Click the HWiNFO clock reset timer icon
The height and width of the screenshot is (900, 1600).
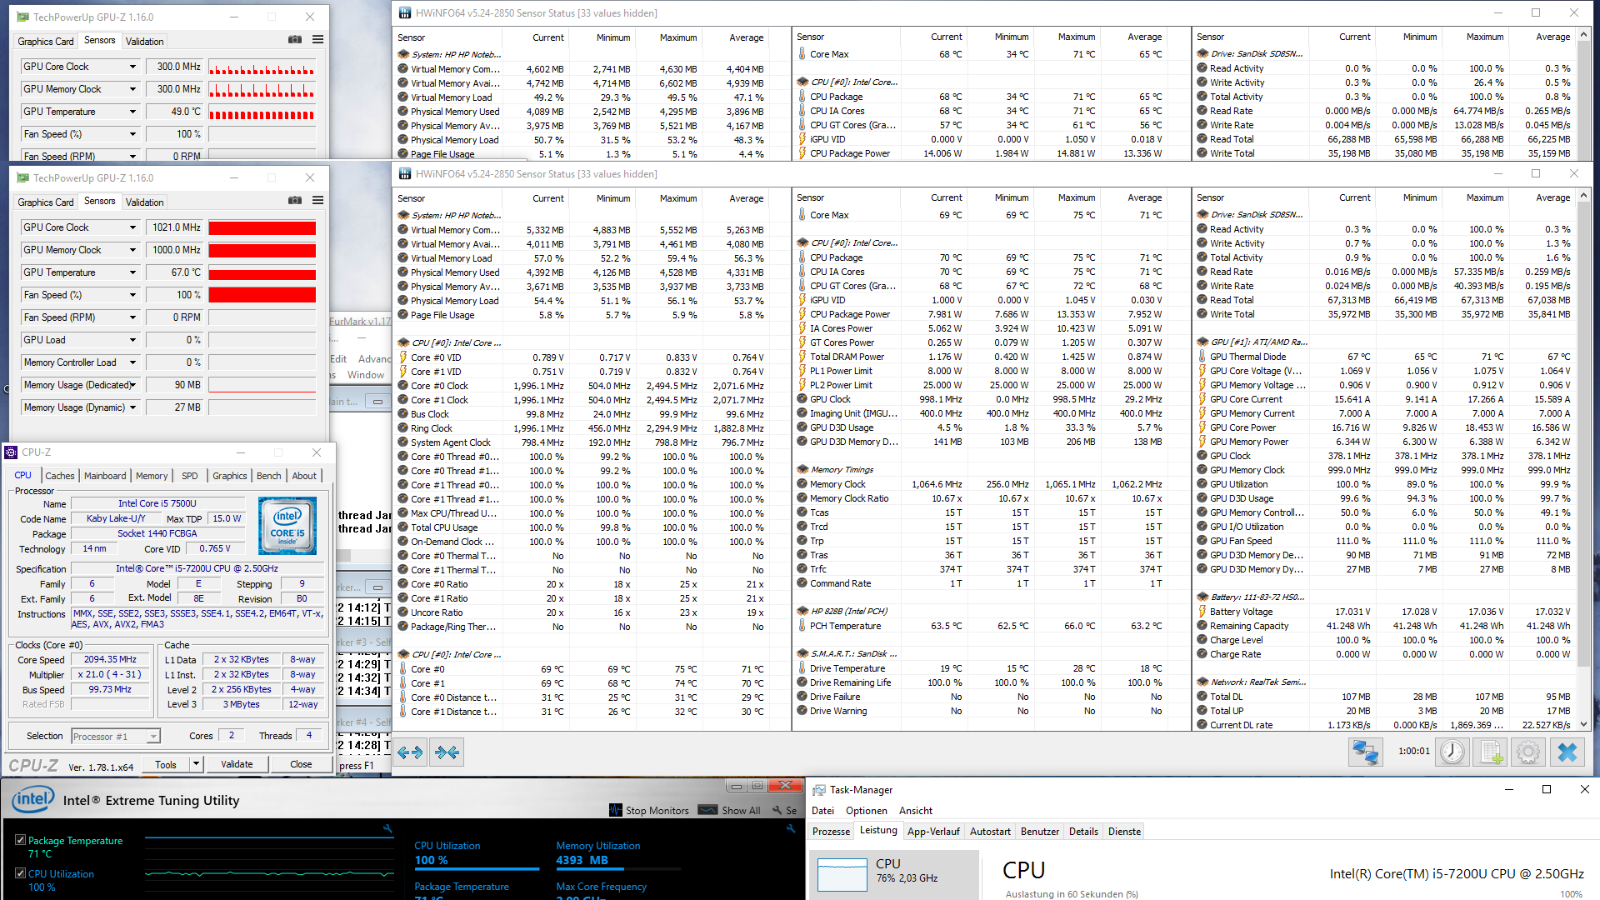(x=1452, y=752)
